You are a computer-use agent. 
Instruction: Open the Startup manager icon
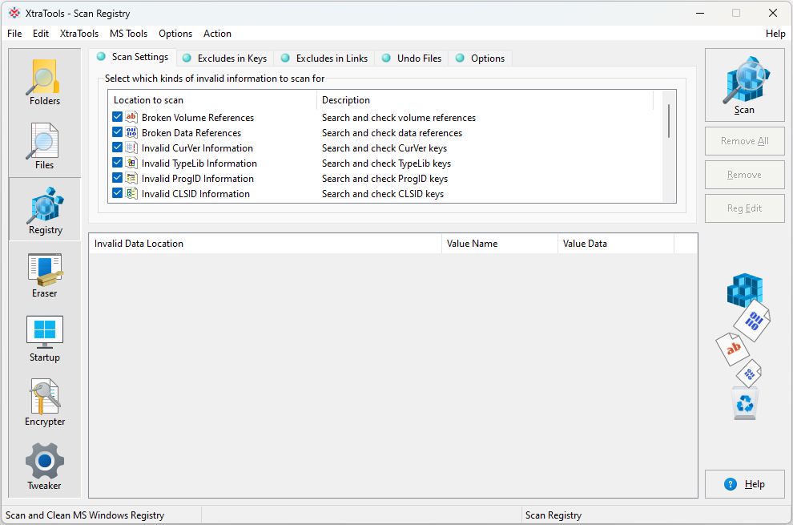[x=45, y=338]
